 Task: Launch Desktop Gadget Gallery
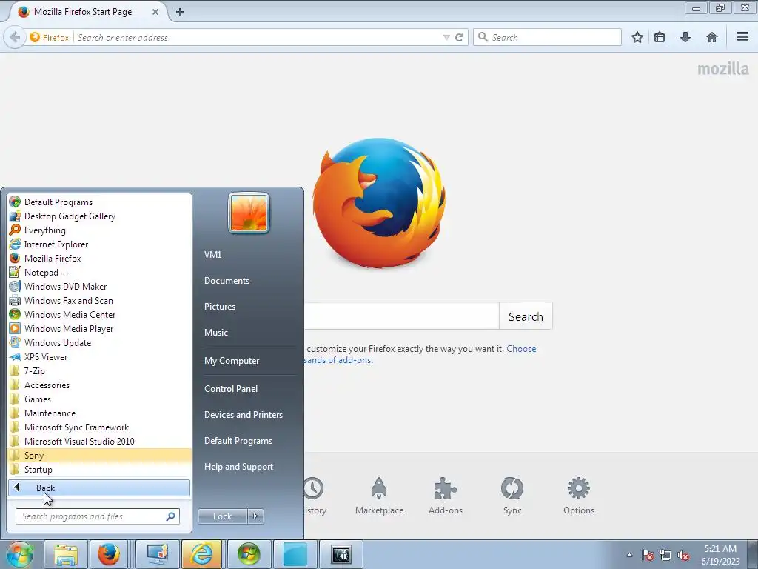[x=100, y=216]
